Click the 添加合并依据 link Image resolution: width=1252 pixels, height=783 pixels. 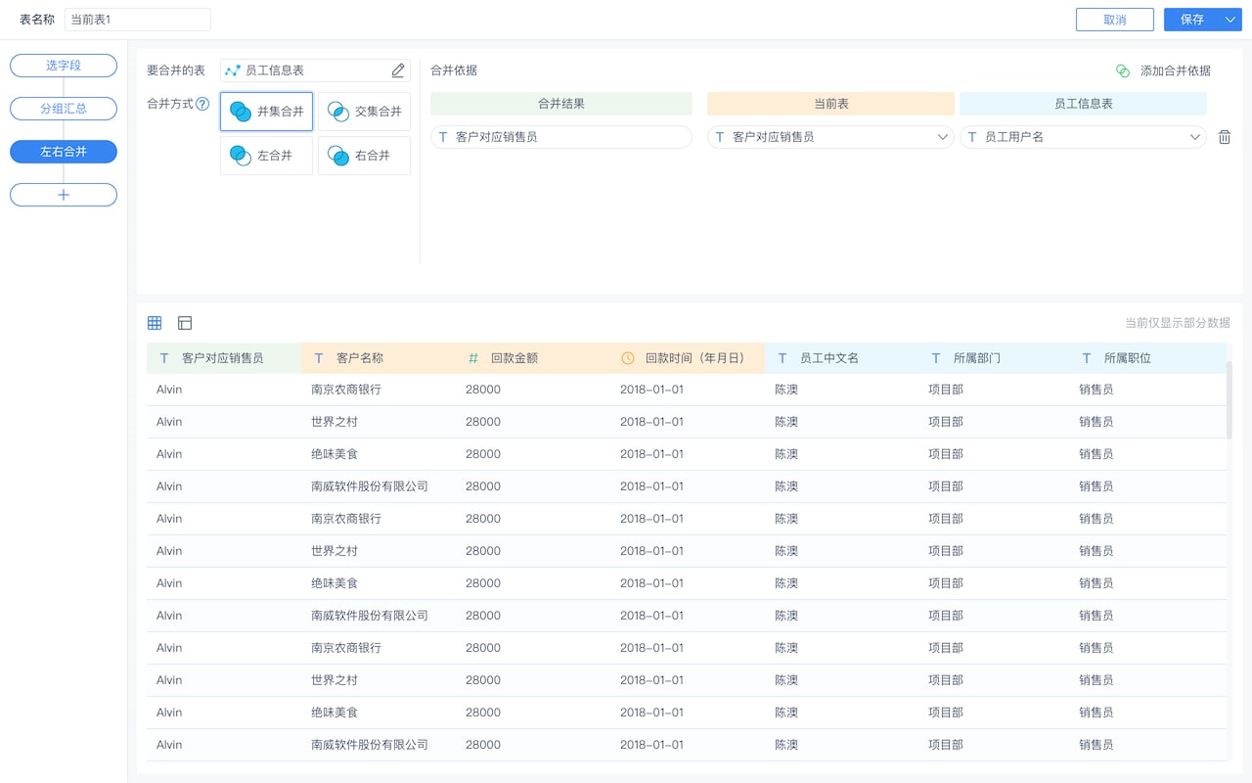pyautogui.click(x=1176, y=70)
